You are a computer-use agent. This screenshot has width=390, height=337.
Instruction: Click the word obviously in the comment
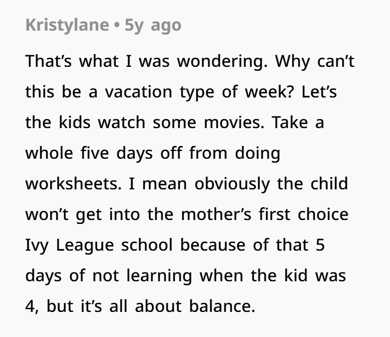tap(232, 184)
